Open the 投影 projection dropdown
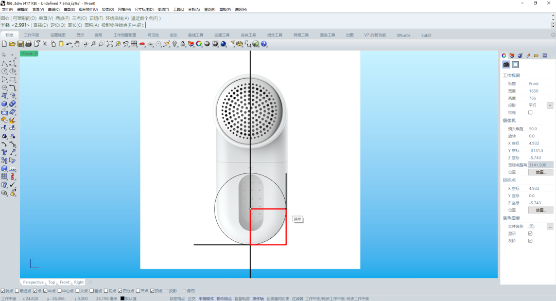Image resolution: width=556 pixels, height=301 pixels. tap(550, 105)
